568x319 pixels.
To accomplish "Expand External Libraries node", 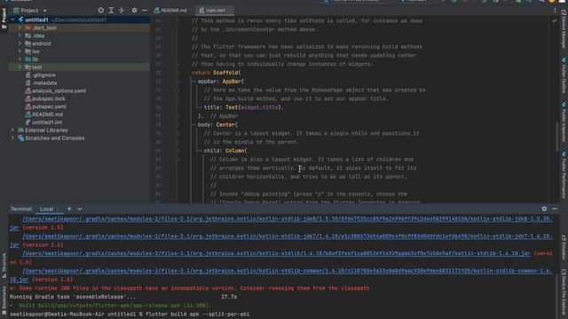I will coord(13,130).
